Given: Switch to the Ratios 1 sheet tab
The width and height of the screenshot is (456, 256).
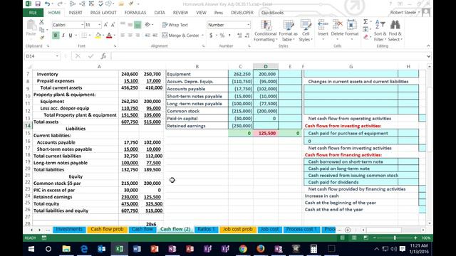Looking at the screenshot, I should (x=206, y=229).
